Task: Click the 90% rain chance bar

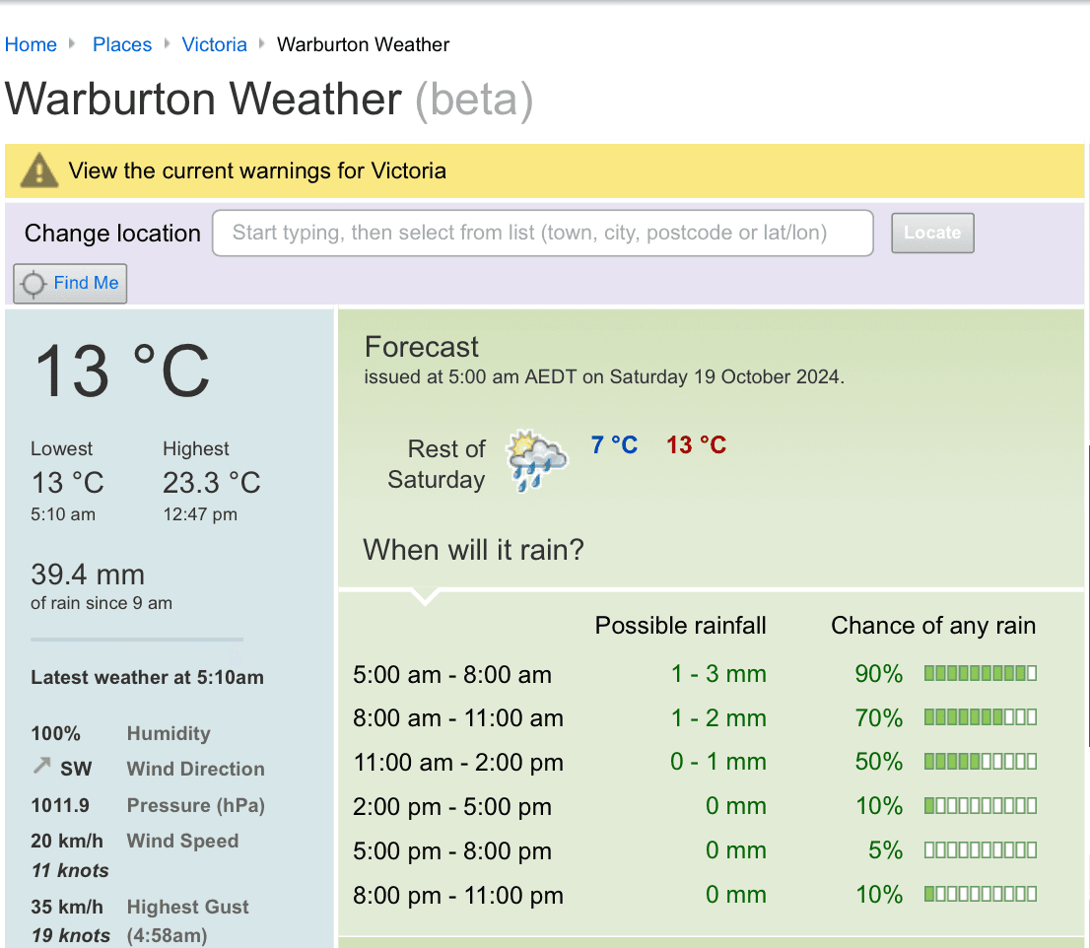Action: tap(980, 674)
